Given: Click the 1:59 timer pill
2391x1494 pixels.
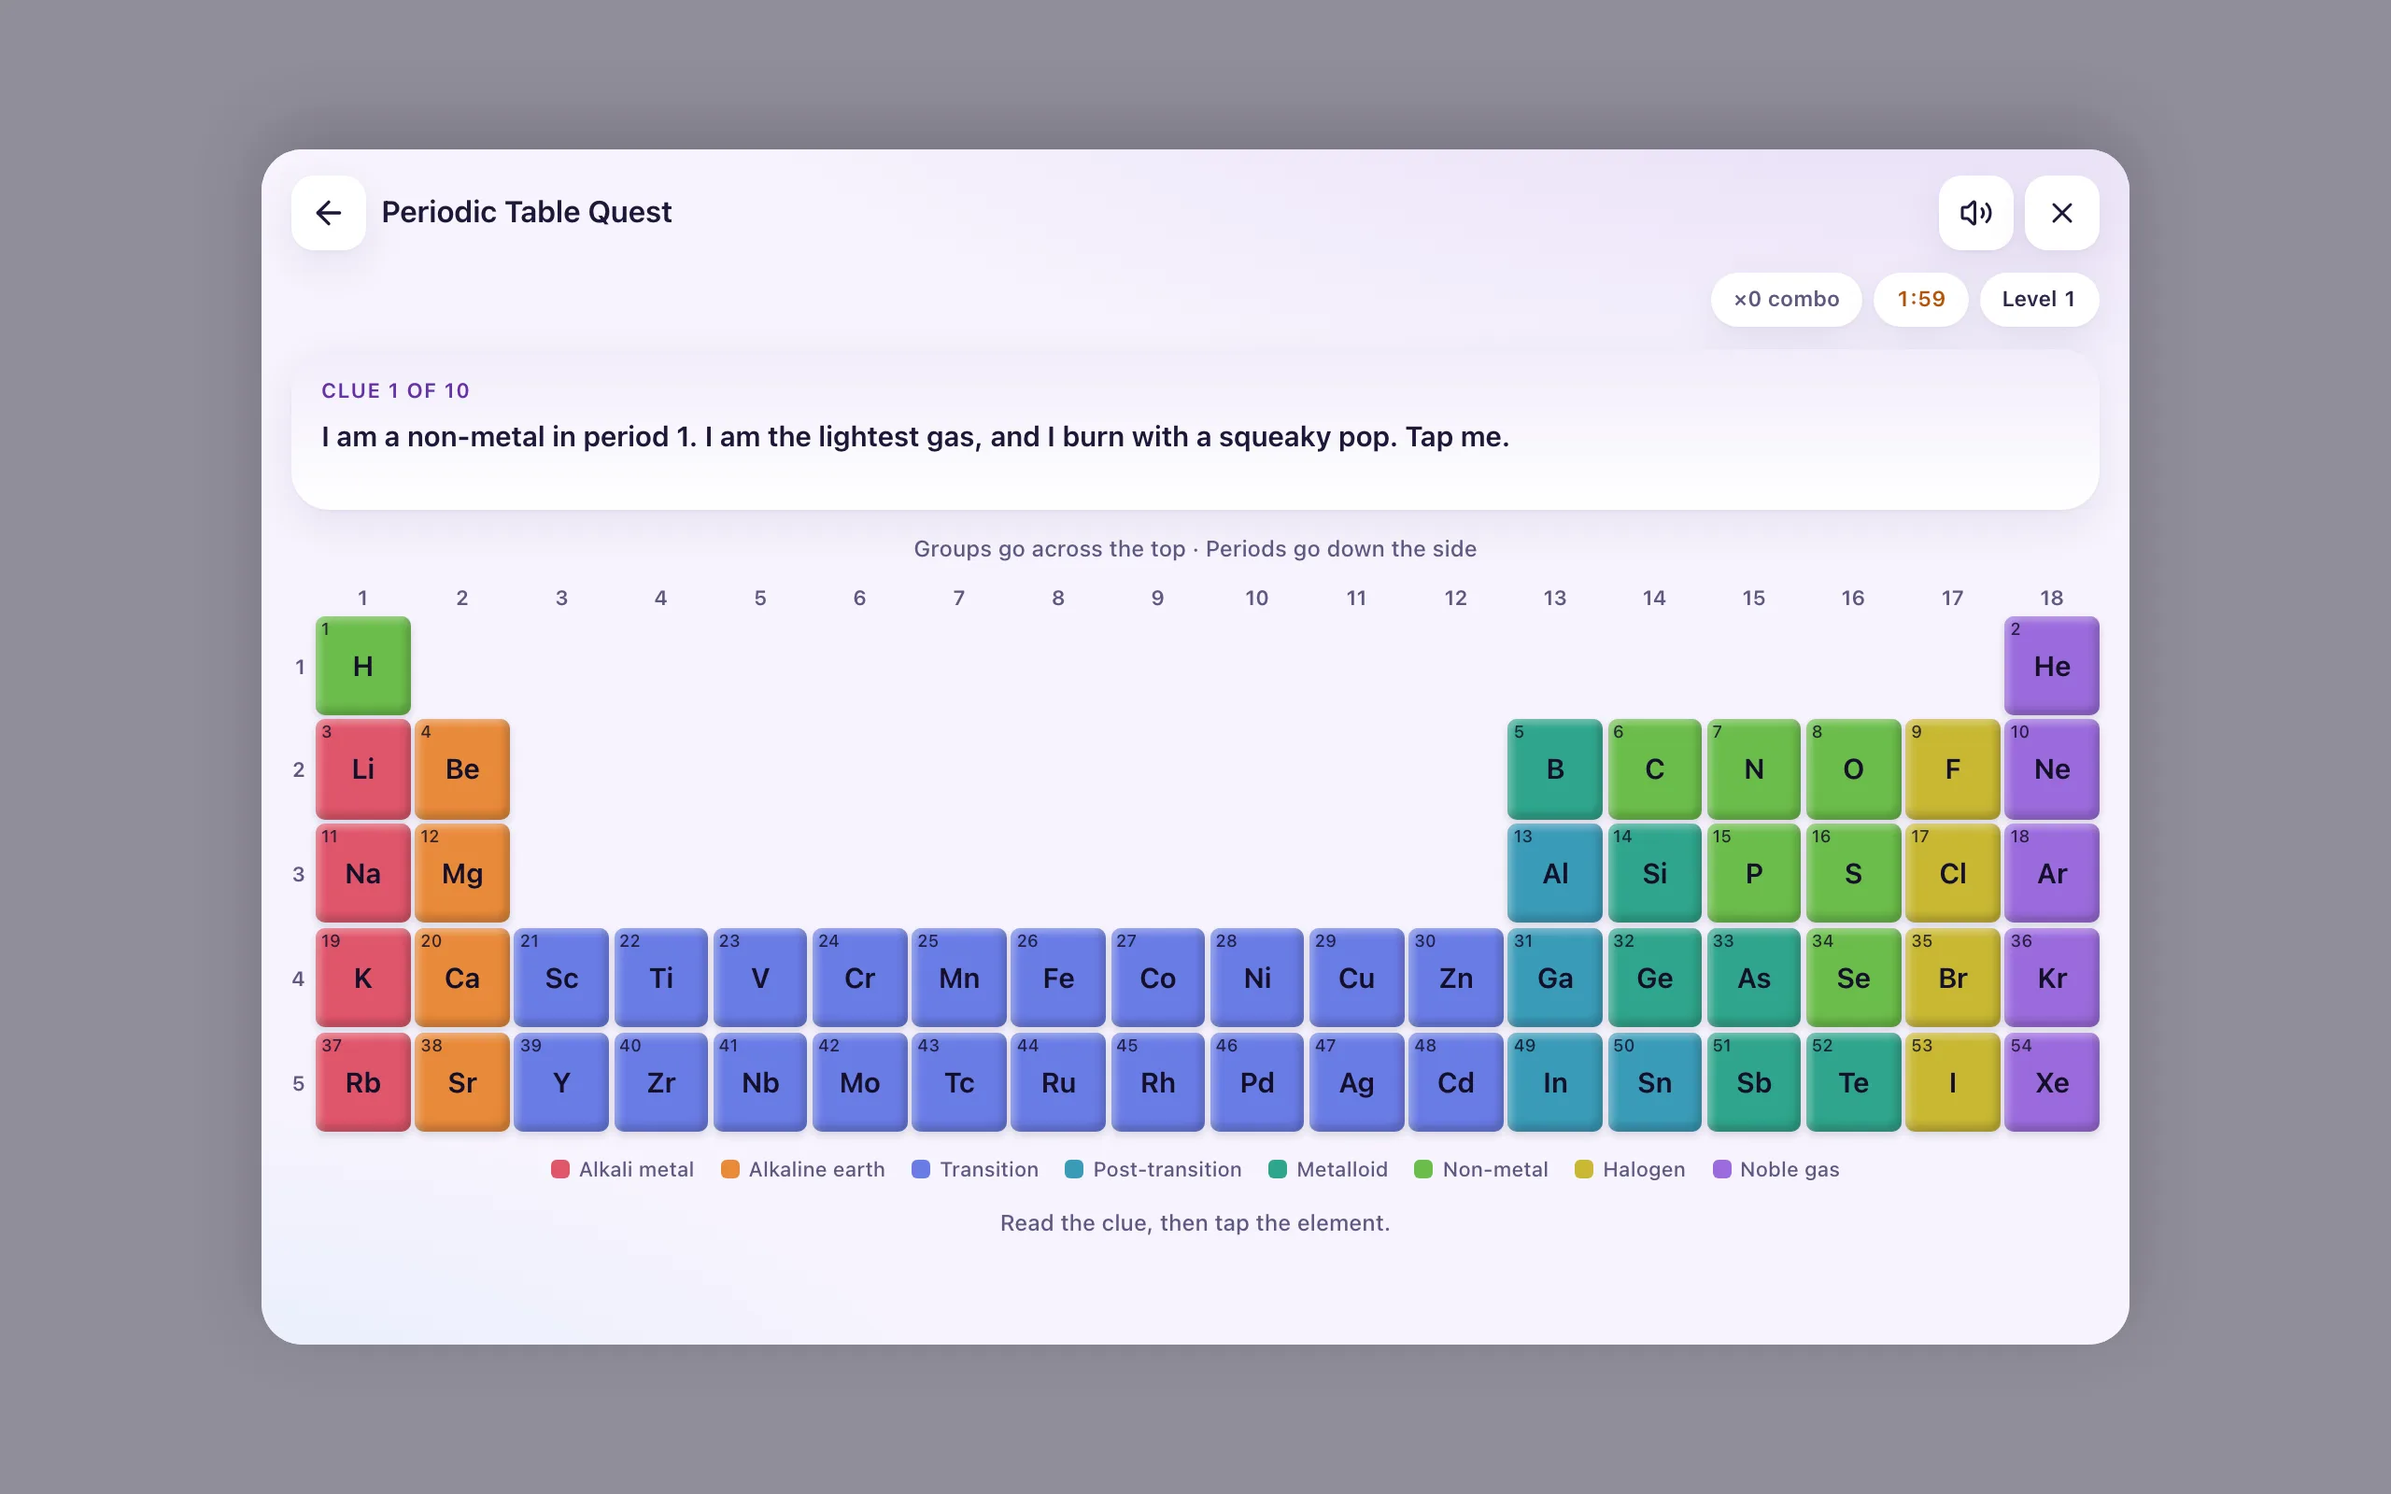Looking at the screenshot, I should click(x=1919, y=300).
